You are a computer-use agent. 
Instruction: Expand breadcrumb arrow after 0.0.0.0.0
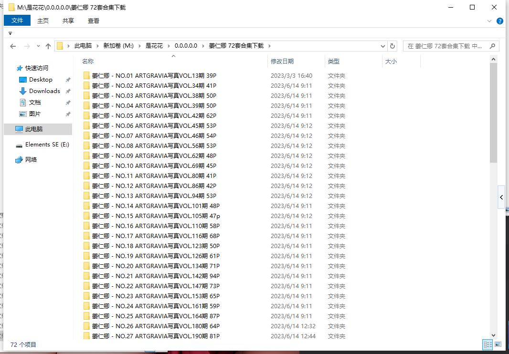pos(203,46)
